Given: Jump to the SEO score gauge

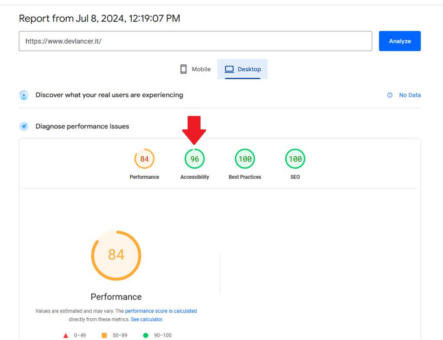Looking at the screenshot, I should (295, 159).
